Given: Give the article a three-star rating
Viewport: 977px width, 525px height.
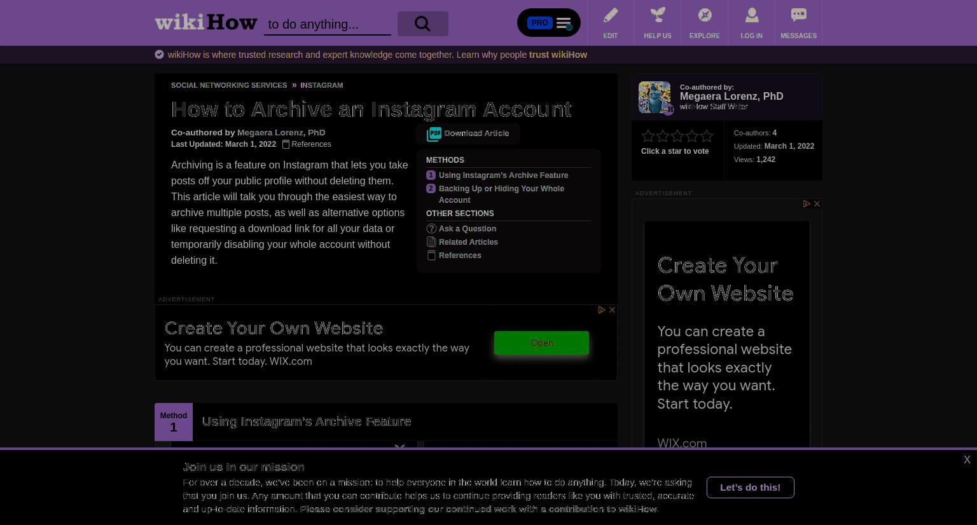Looking at the screenshot, I should click(x=677, y=135).
